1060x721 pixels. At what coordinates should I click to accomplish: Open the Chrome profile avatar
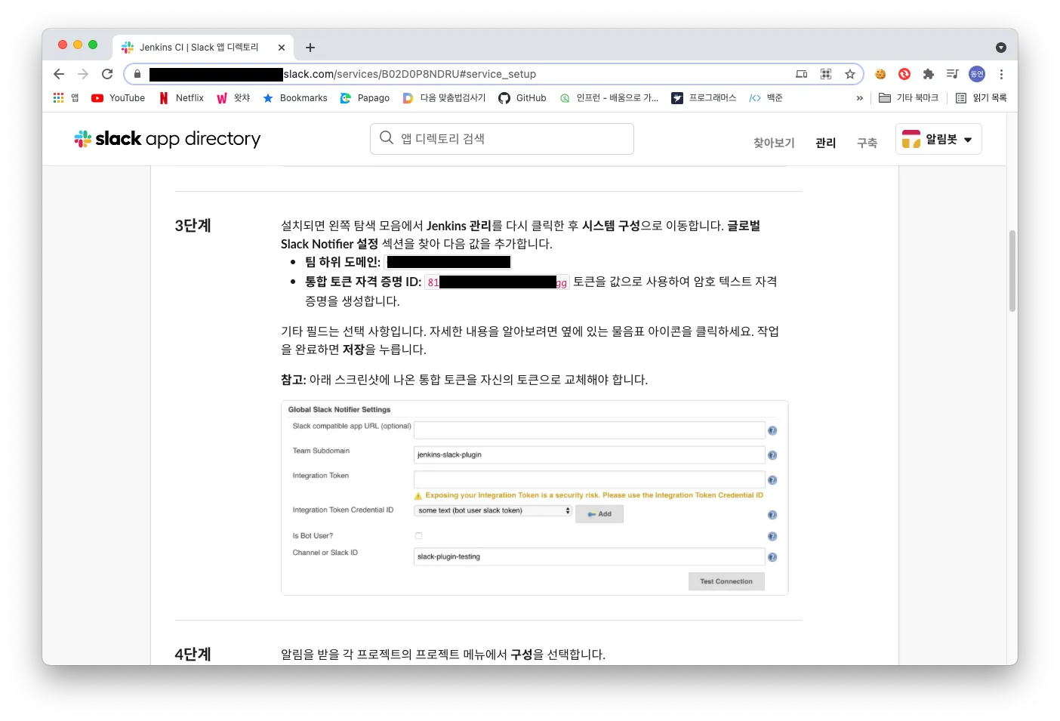977,74
